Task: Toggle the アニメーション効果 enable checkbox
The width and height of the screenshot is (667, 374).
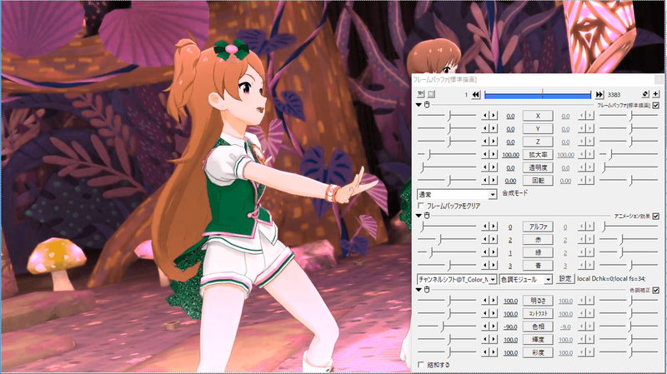Action: (x=656, y=216)
